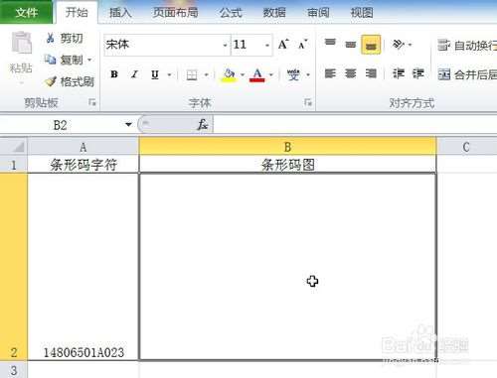Image resolution: width=497 pixels, height=378 pixels.
Task: Toggle bold formatting
Action: click(x=114, y=74)
